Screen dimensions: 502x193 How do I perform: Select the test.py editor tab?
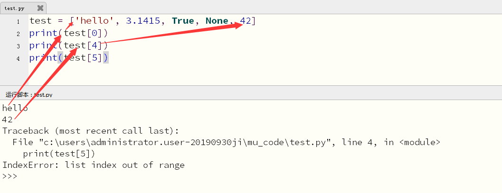tap(15, 8)
